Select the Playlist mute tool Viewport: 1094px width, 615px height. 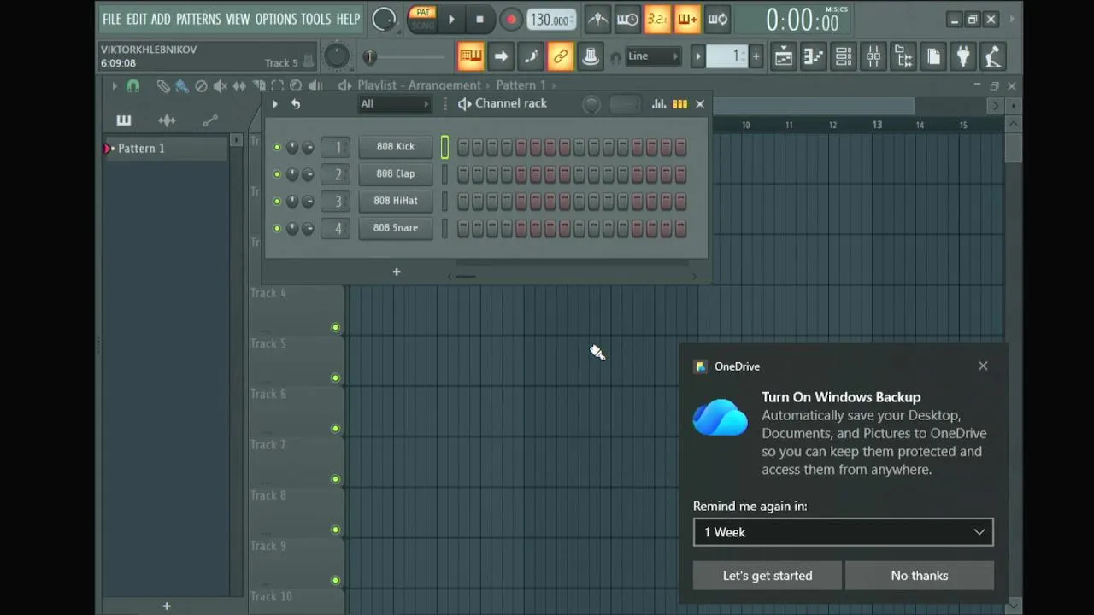click(221, 85)
